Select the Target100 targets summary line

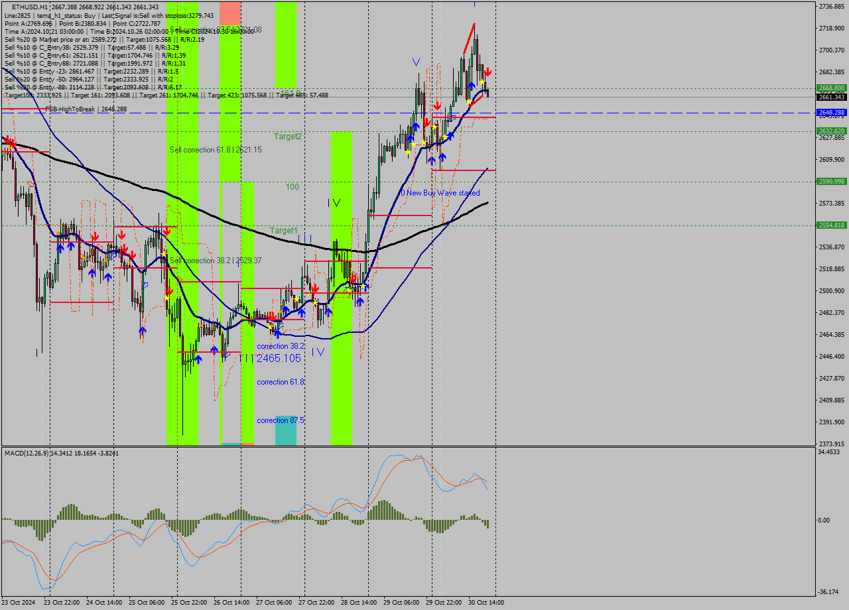pyautogui.click(x=166, y=95)
